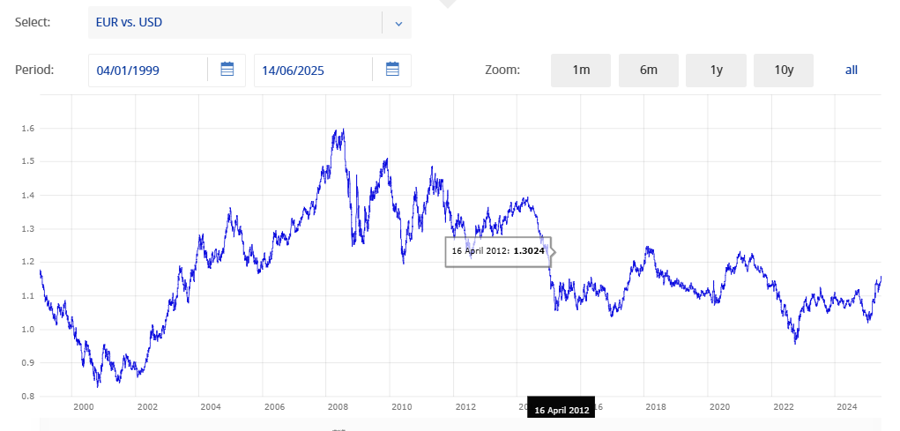Expand the currency pair dropdown arrow
The width and height of the screenshot is (900, 431).
[398, 23]
